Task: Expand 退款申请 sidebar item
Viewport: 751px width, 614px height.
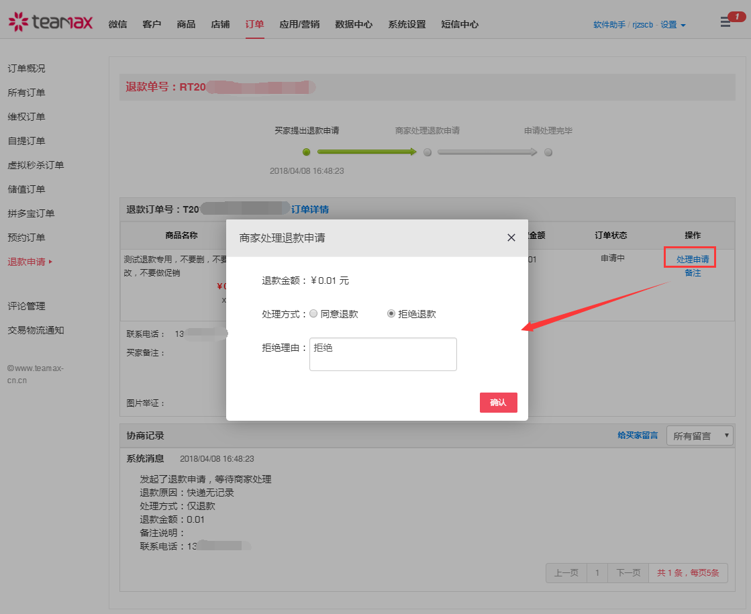Action: tap(30, 262)
